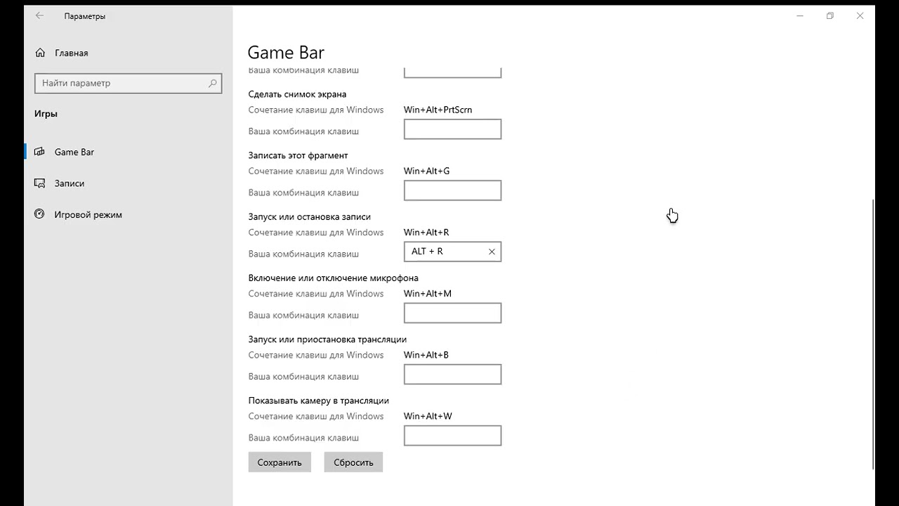The width and height of the screenshot is (899, 506).
Task: Minimize the Параметры window
Action: [x=799, y=15]
